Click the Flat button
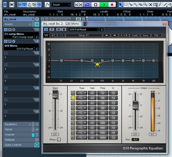Screen dimensions: 172x157 pos(156,35)
